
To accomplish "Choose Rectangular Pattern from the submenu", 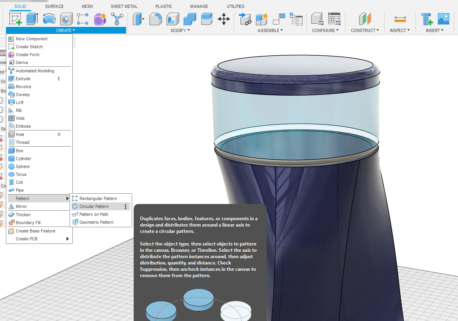I will pos(98,198).
